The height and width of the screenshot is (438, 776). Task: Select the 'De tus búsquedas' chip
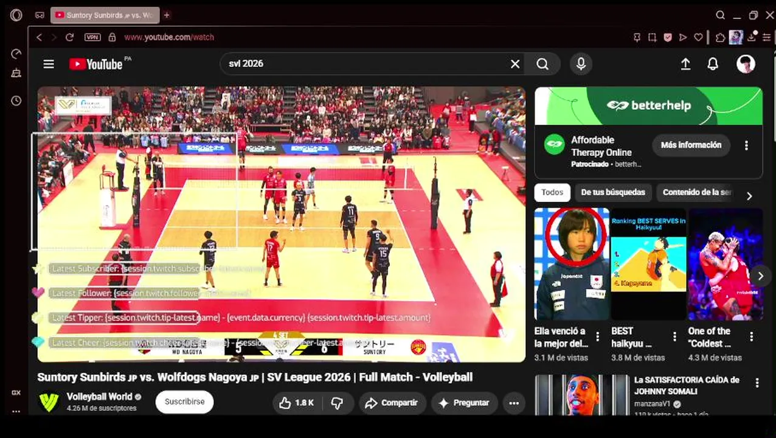click(613, 192)
